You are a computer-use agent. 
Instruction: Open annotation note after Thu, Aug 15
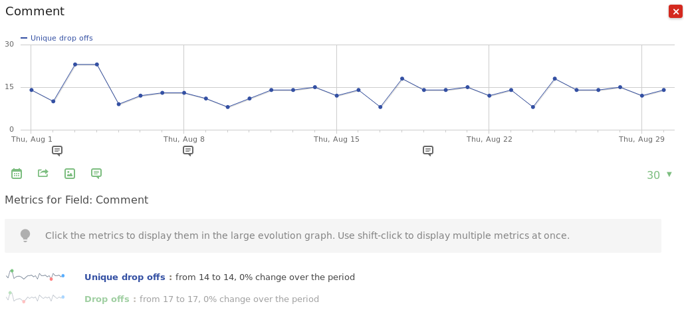428,150
